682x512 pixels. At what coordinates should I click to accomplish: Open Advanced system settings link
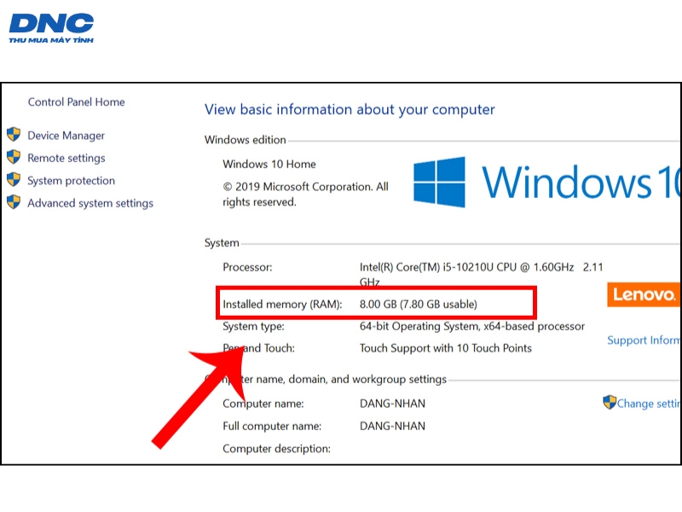(90, 203)
